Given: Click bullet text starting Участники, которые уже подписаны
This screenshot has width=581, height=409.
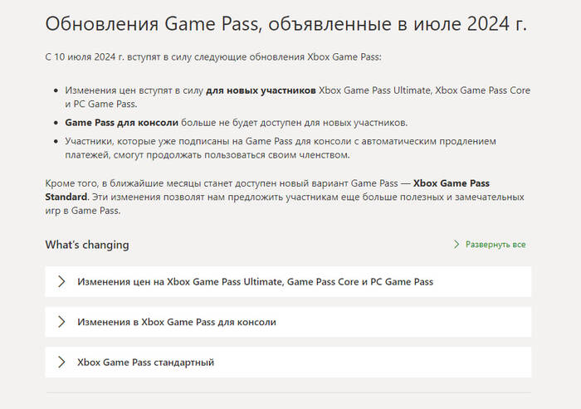Looking at the screenshot, I should point(281,149).
